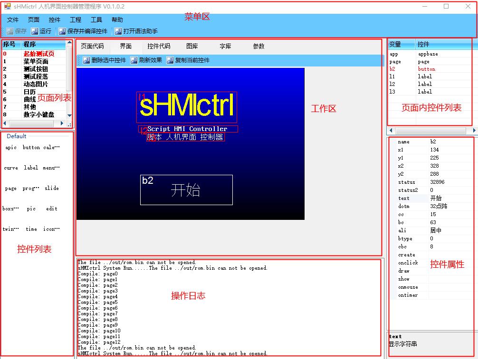Select page 其他 in page list
Image resolution: width=478 pixels, height=359 pixels.
tap(29, 107)
